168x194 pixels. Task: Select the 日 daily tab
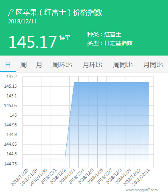click(8, 65)
